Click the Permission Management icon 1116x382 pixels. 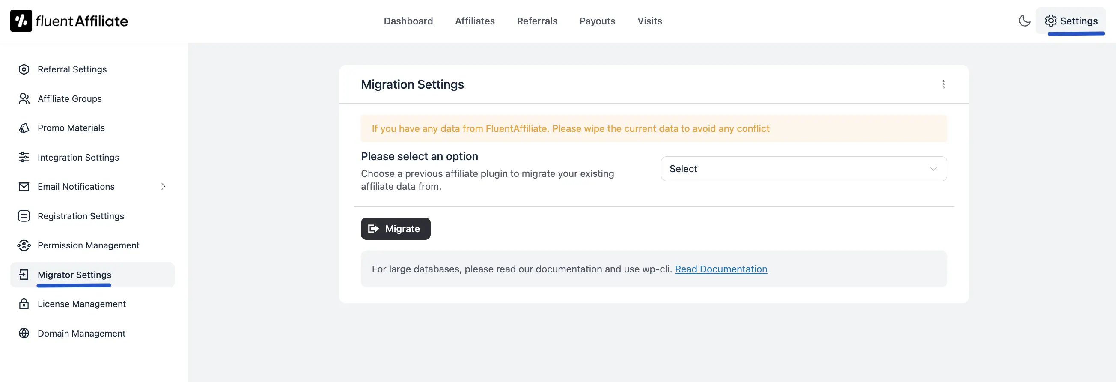(24, 245)
